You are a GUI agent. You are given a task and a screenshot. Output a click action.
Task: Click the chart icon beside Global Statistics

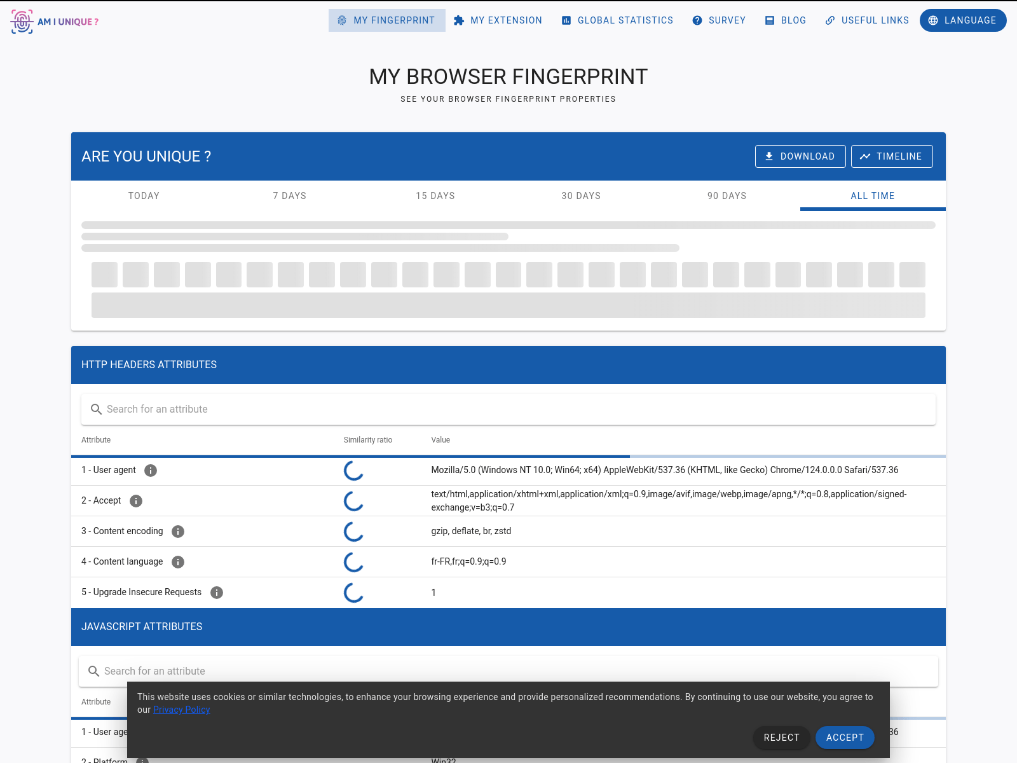tap(566, 20)
